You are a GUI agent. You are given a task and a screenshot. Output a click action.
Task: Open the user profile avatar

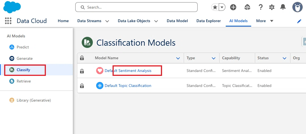click(x=297, y=7)
